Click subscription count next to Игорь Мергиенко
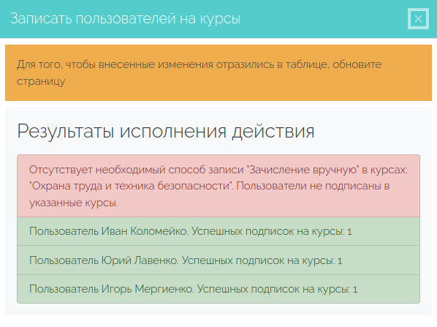This screenshot has width=437, height=327. click(x=355, y=290)
